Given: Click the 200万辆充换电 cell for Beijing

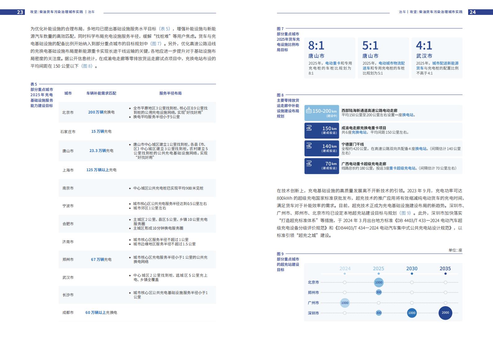Looking at the screenshot, I should click(x=101, y=112).
